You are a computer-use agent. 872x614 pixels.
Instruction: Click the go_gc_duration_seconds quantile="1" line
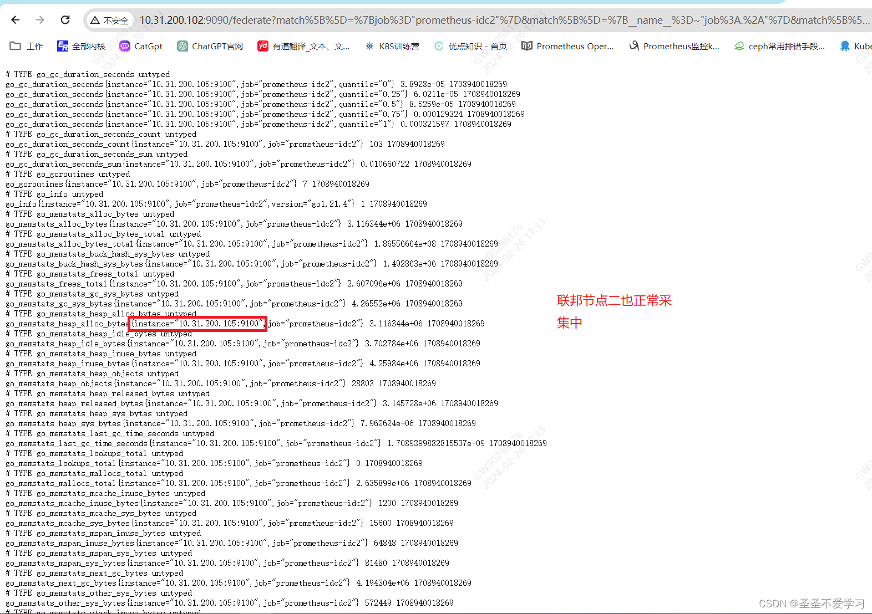[258, 124]
